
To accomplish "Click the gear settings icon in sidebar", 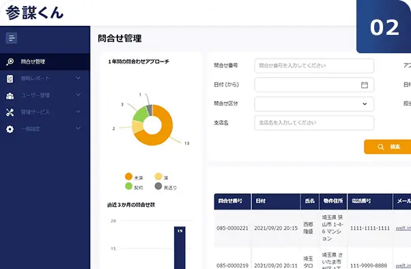I will (x=10, y=129).
